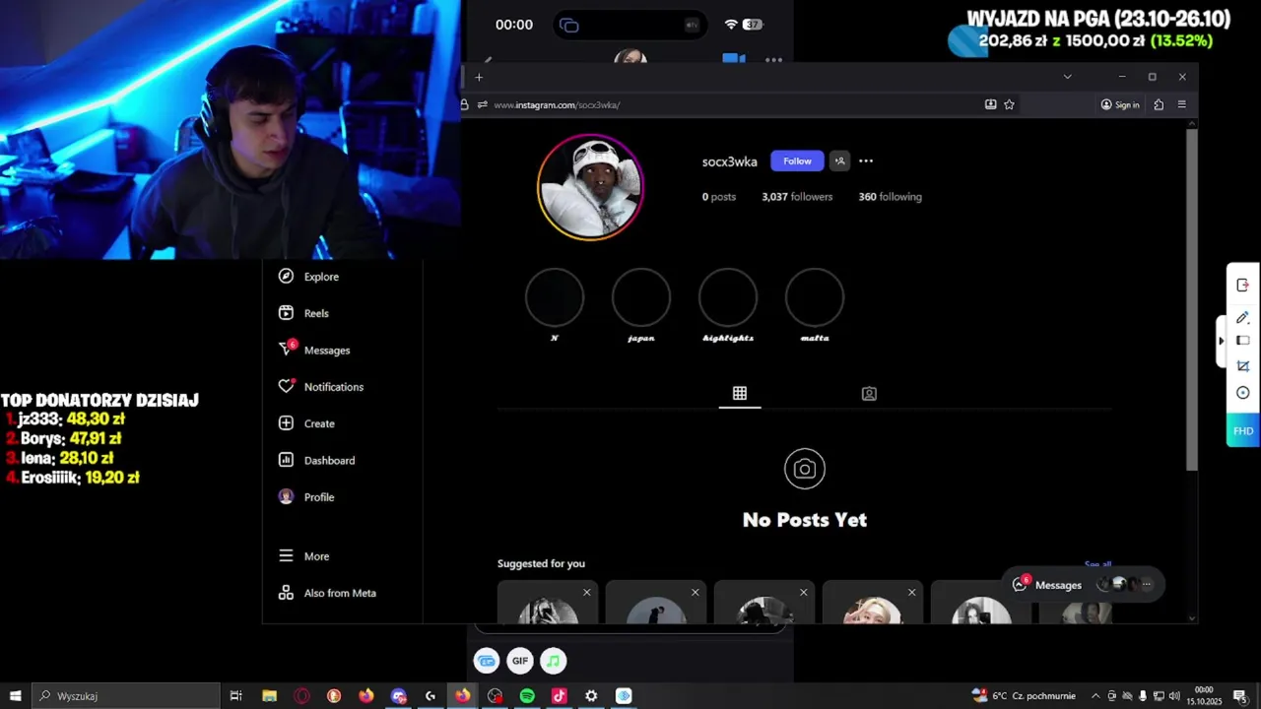This screenshot has height=709, width=1261.
Task: Open browser extensions puzzle icon
Action: pyautogui.click(x=1159, y=104)
